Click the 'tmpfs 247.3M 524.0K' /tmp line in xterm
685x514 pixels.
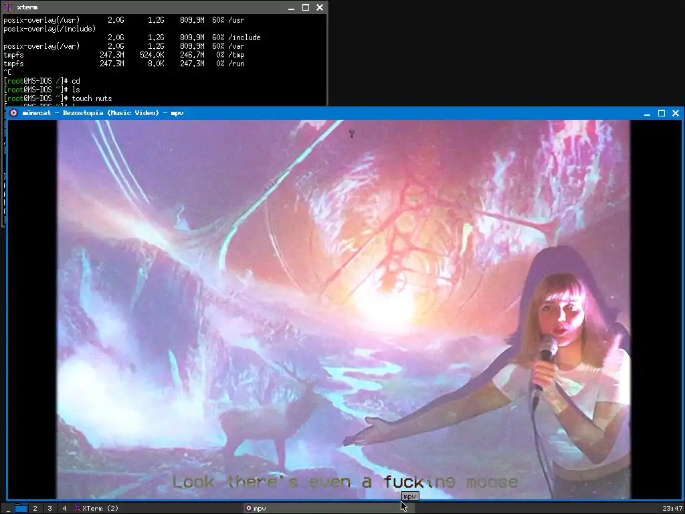pos(124,55)
